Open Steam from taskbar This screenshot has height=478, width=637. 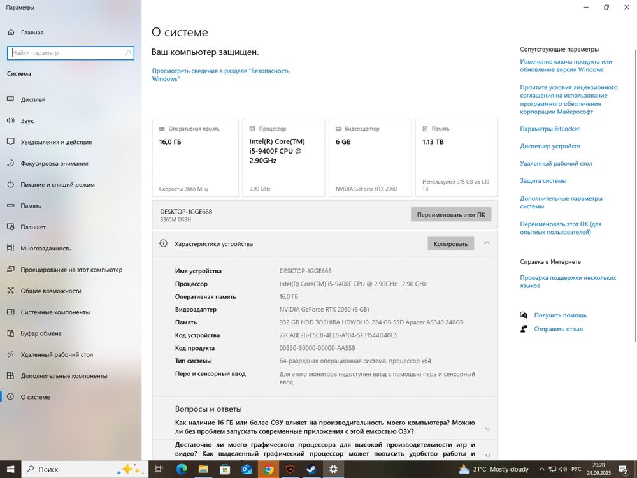coord(311,470)
